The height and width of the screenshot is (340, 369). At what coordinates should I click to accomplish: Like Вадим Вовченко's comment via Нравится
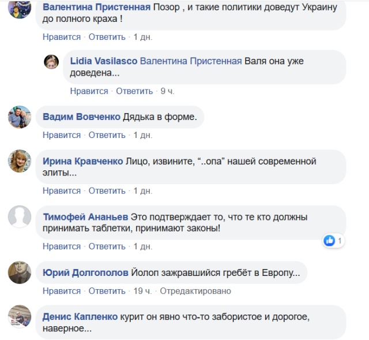tap(62, 135)
